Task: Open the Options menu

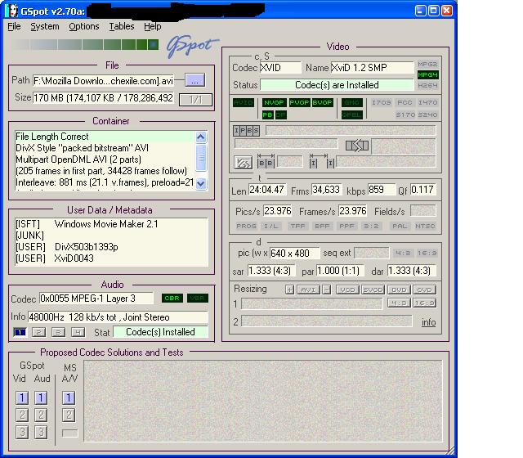Action: [x=83, y=26]
